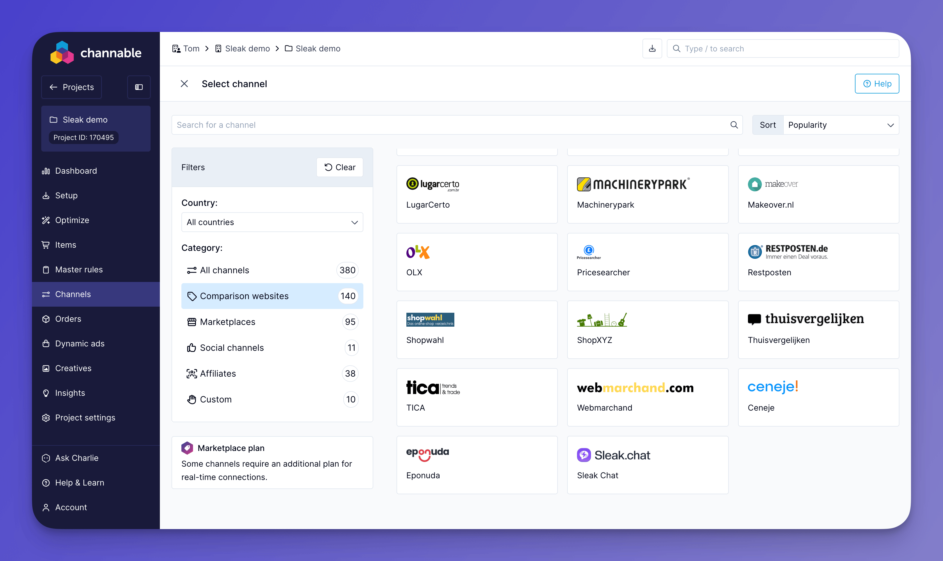Open the Sort Popularity dropdown

point(841,125)
